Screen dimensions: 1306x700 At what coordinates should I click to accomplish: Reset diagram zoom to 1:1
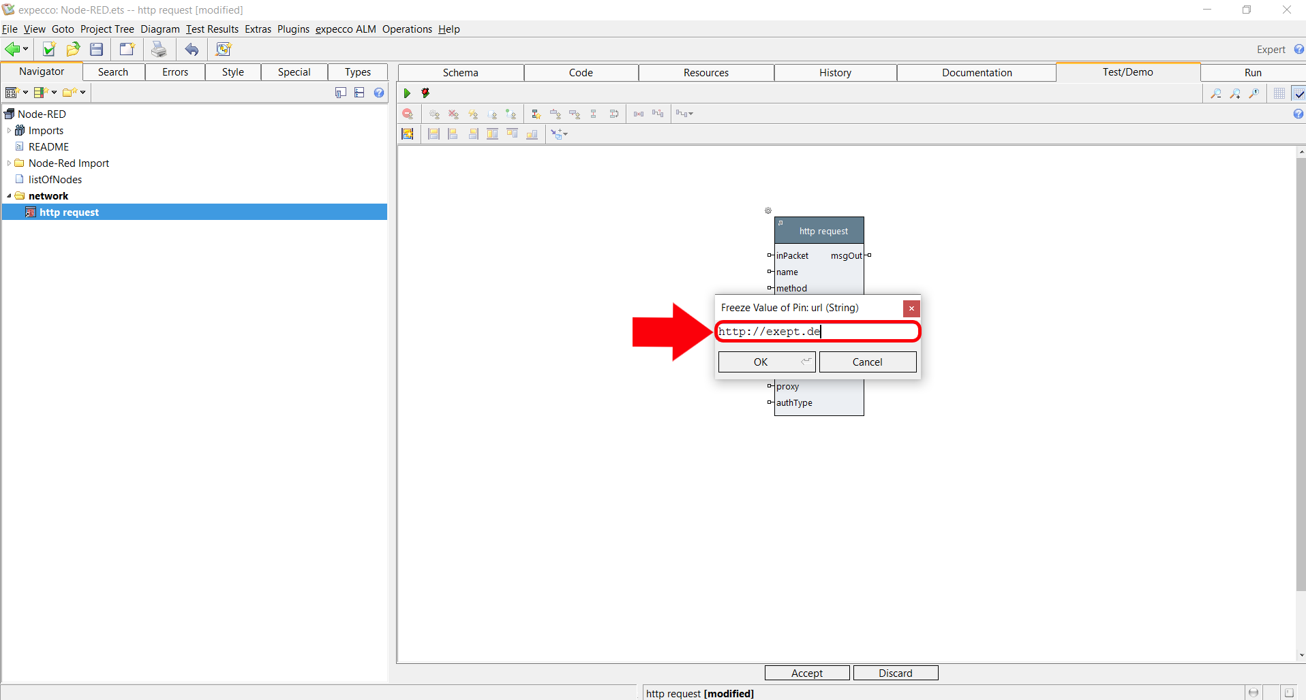pos(1254,93)
